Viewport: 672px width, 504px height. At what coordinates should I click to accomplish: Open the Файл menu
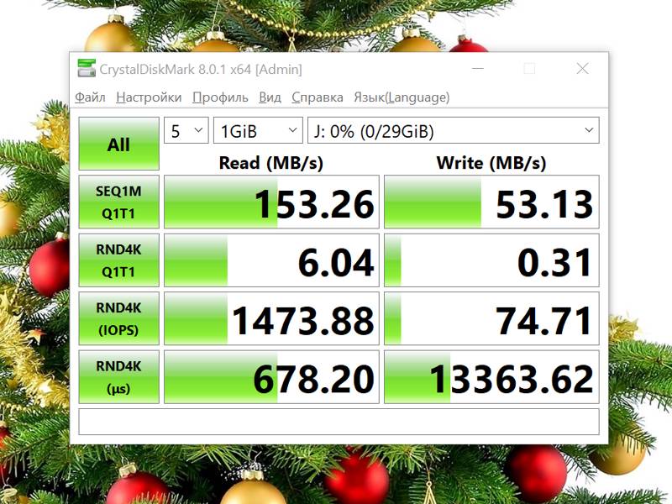coord(90,97)
